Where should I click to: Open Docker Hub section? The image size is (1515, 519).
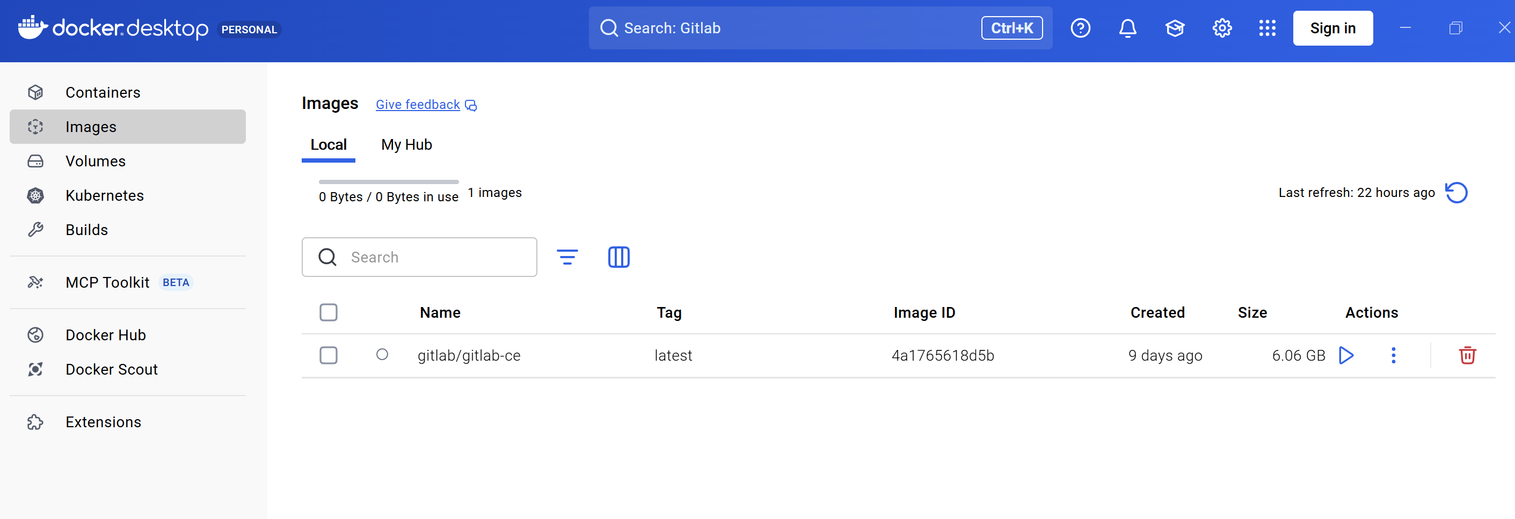pyautogui.click(x=128, y=335)
